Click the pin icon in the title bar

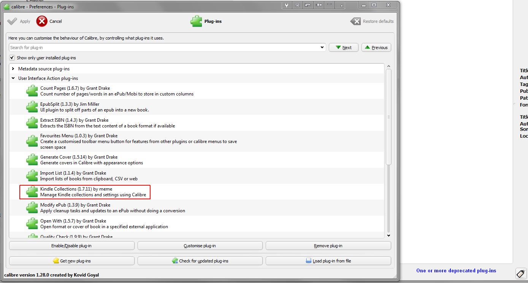click(x=319, y=5)
